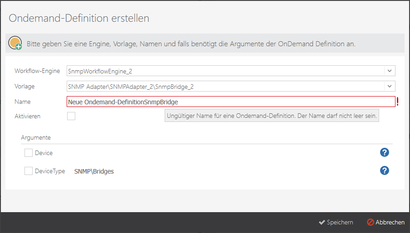Click the SNMP\Bridges DeviceType value
Image resolution: width=410 pixels, height=233 pixels.
pos(94,171)
